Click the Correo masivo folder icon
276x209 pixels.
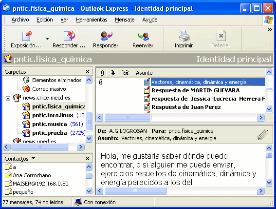[x=26, y=89]
